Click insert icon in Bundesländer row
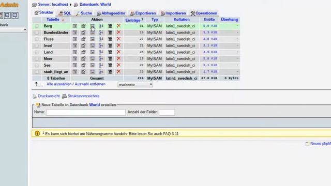331x186 pixels. point(101,33)
